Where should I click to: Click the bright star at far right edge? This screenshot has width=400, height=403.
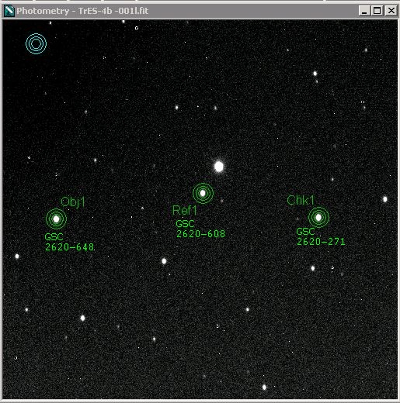tap(385, 199)
